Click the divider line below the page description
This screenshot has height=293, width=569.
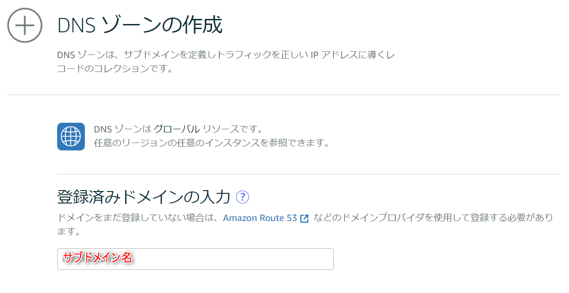coord(283,95)
